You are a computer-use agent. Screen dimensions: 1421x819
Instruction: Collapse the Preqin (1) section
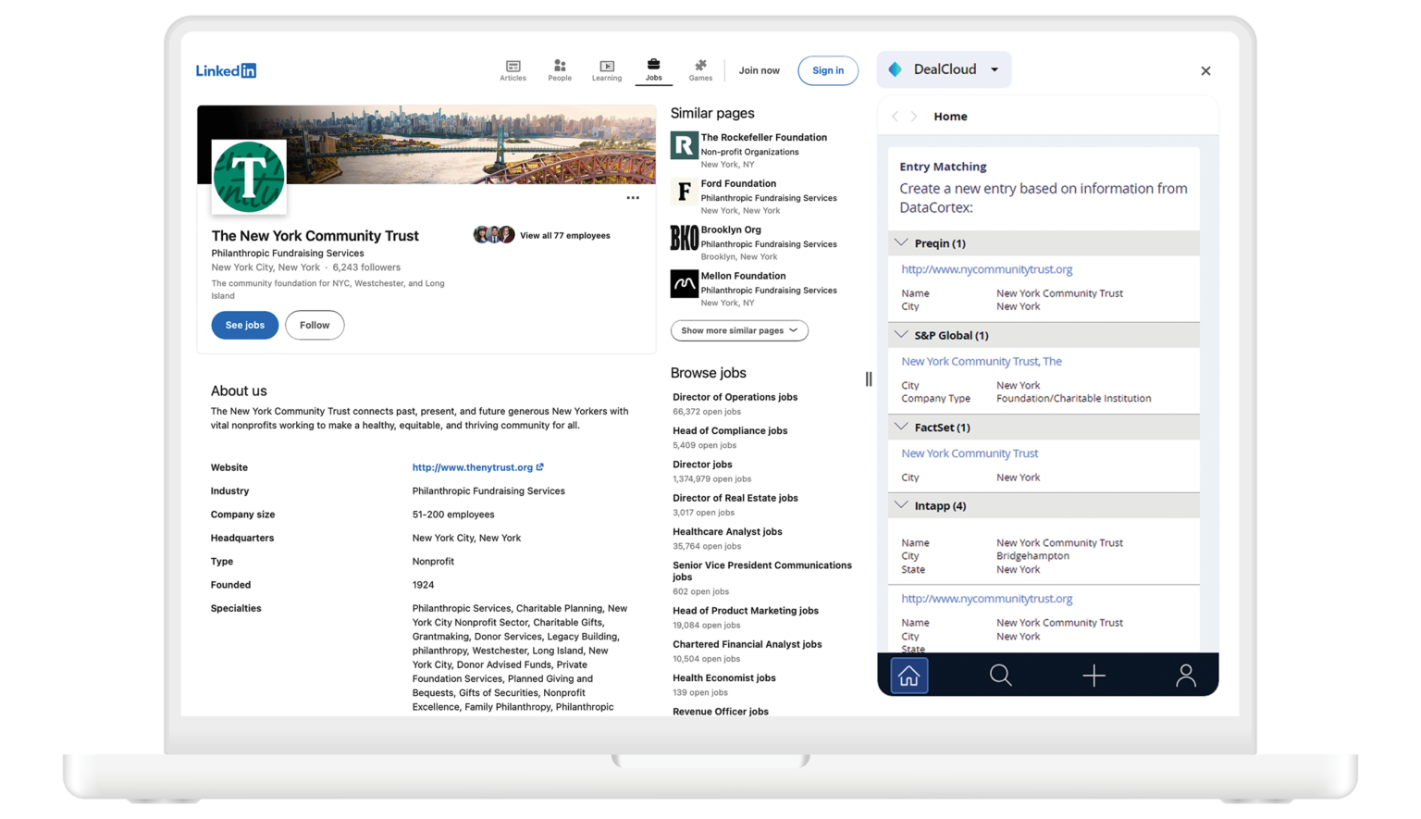click(901, 242)
